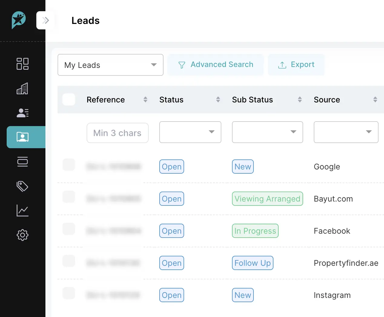The height and width of the screenshot is (317, 384).
Task: Click the Open status badge in the Instagram row
Action: coord(172,295)
